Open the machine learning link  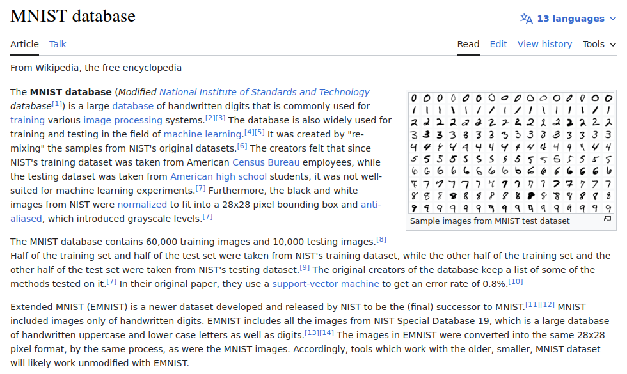[x=202, y=134]
